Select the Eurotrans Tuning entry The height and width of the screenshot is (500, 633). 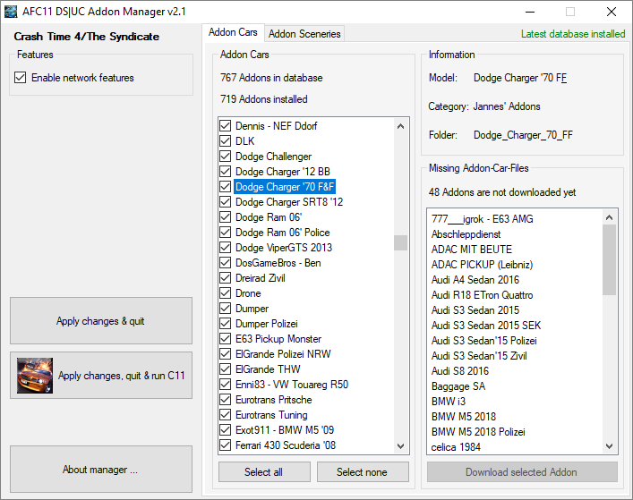[271, 415]
